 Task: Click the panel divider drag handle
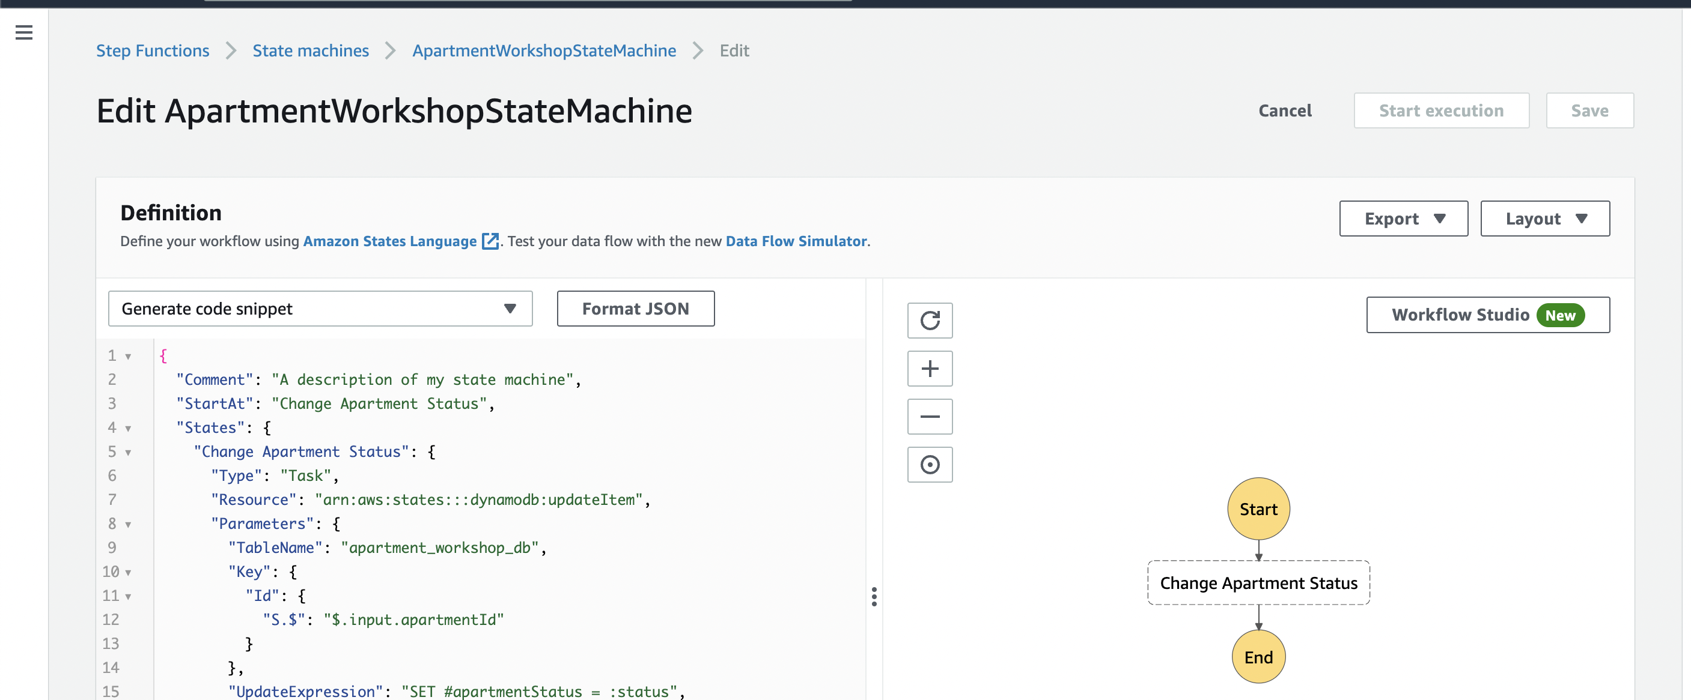[x=874, y=596]
